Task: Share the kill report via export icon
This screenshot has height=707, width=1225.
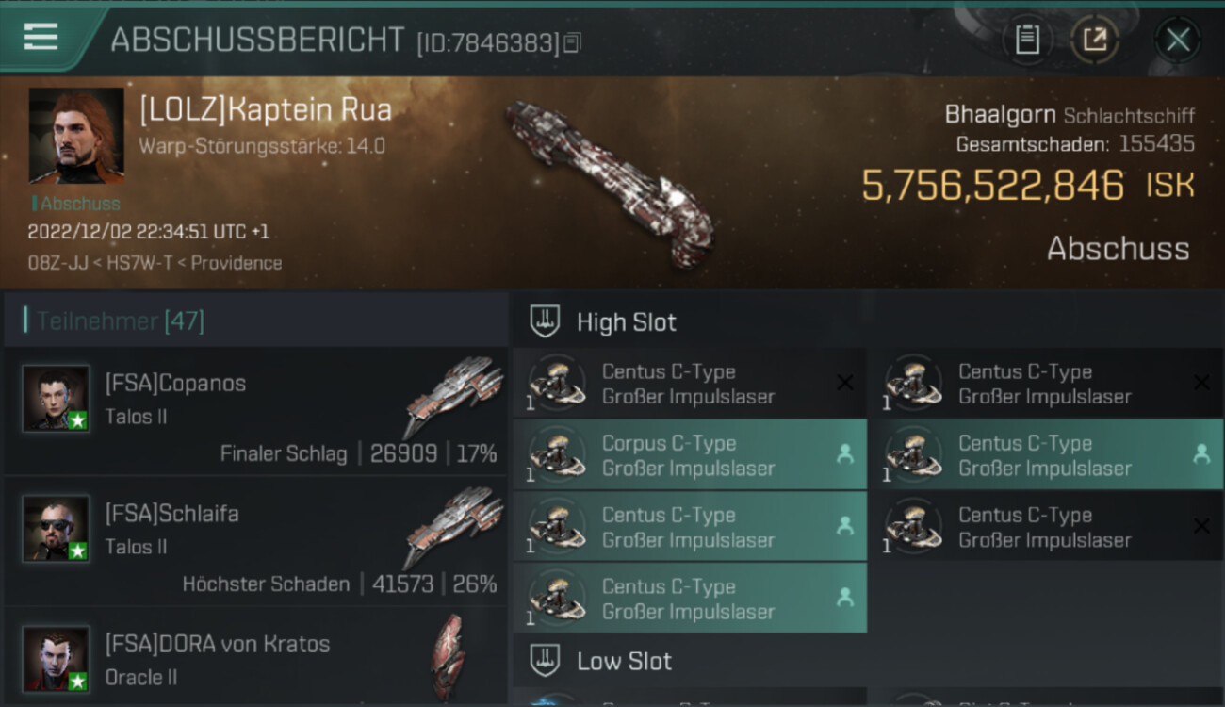Action: pyautogui.click(x=1095, y=40)
